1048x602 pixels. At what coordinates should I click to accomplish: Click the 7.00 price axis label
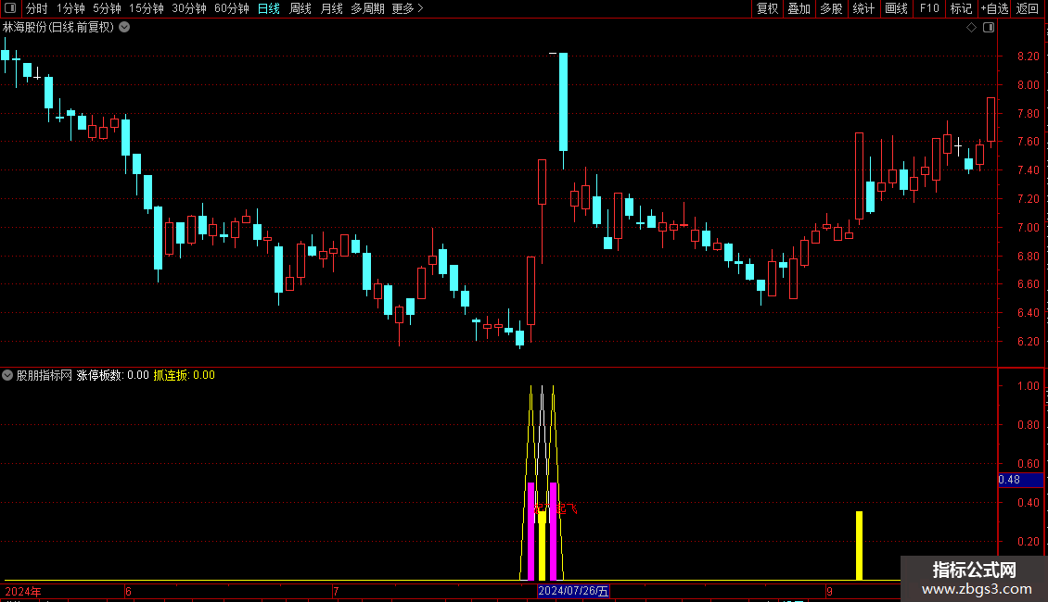(x=1028, y=228)
